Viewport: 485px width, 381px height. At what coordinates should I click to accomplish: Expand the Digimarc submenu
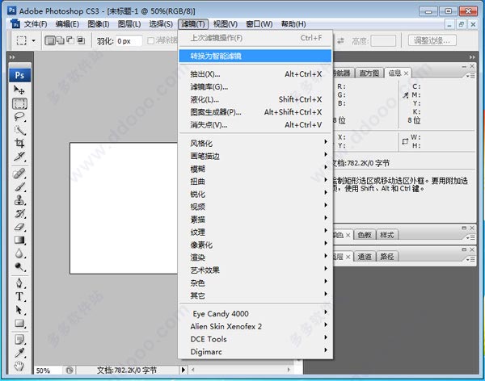point(255,352)
